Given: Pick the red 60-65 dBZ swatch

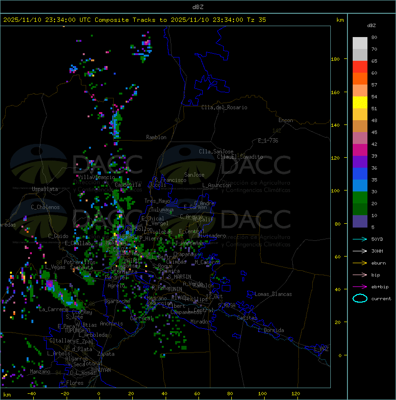Looking at the screenshot, I should click(360, 67).
